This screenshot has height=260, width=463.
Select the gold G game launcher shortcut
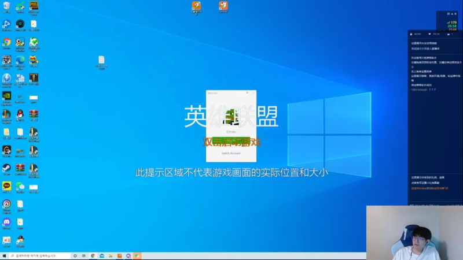[6, 151]
